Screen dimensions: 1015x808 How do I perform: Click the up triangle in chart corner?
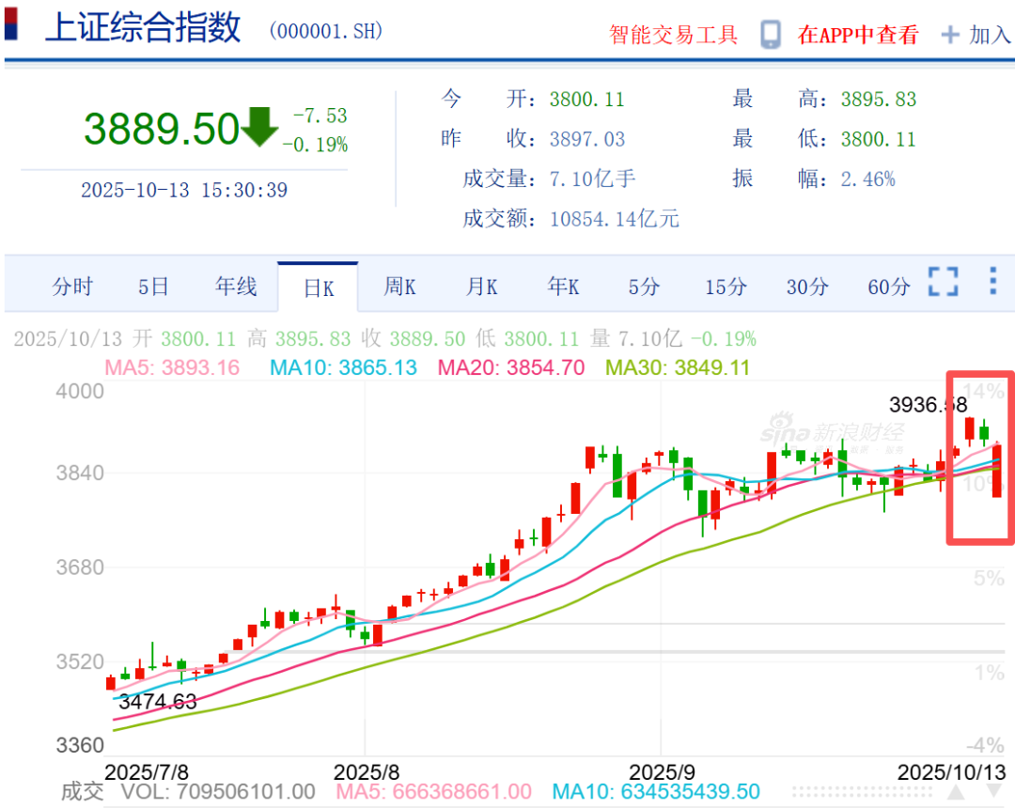[x=956, y=791]
